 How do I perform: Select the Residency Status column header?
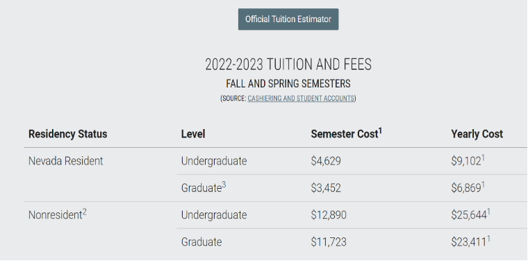click(x=67, y=134)
